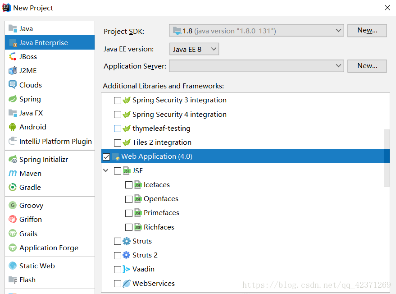Click the J2ME phone icon
This screenshot has height=294, width=396.
tap(13, 70)
